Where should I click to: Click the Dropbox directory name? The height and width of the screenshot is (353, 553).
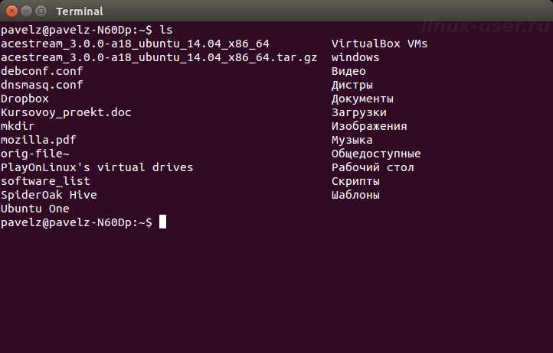click(x=25, y=99)
